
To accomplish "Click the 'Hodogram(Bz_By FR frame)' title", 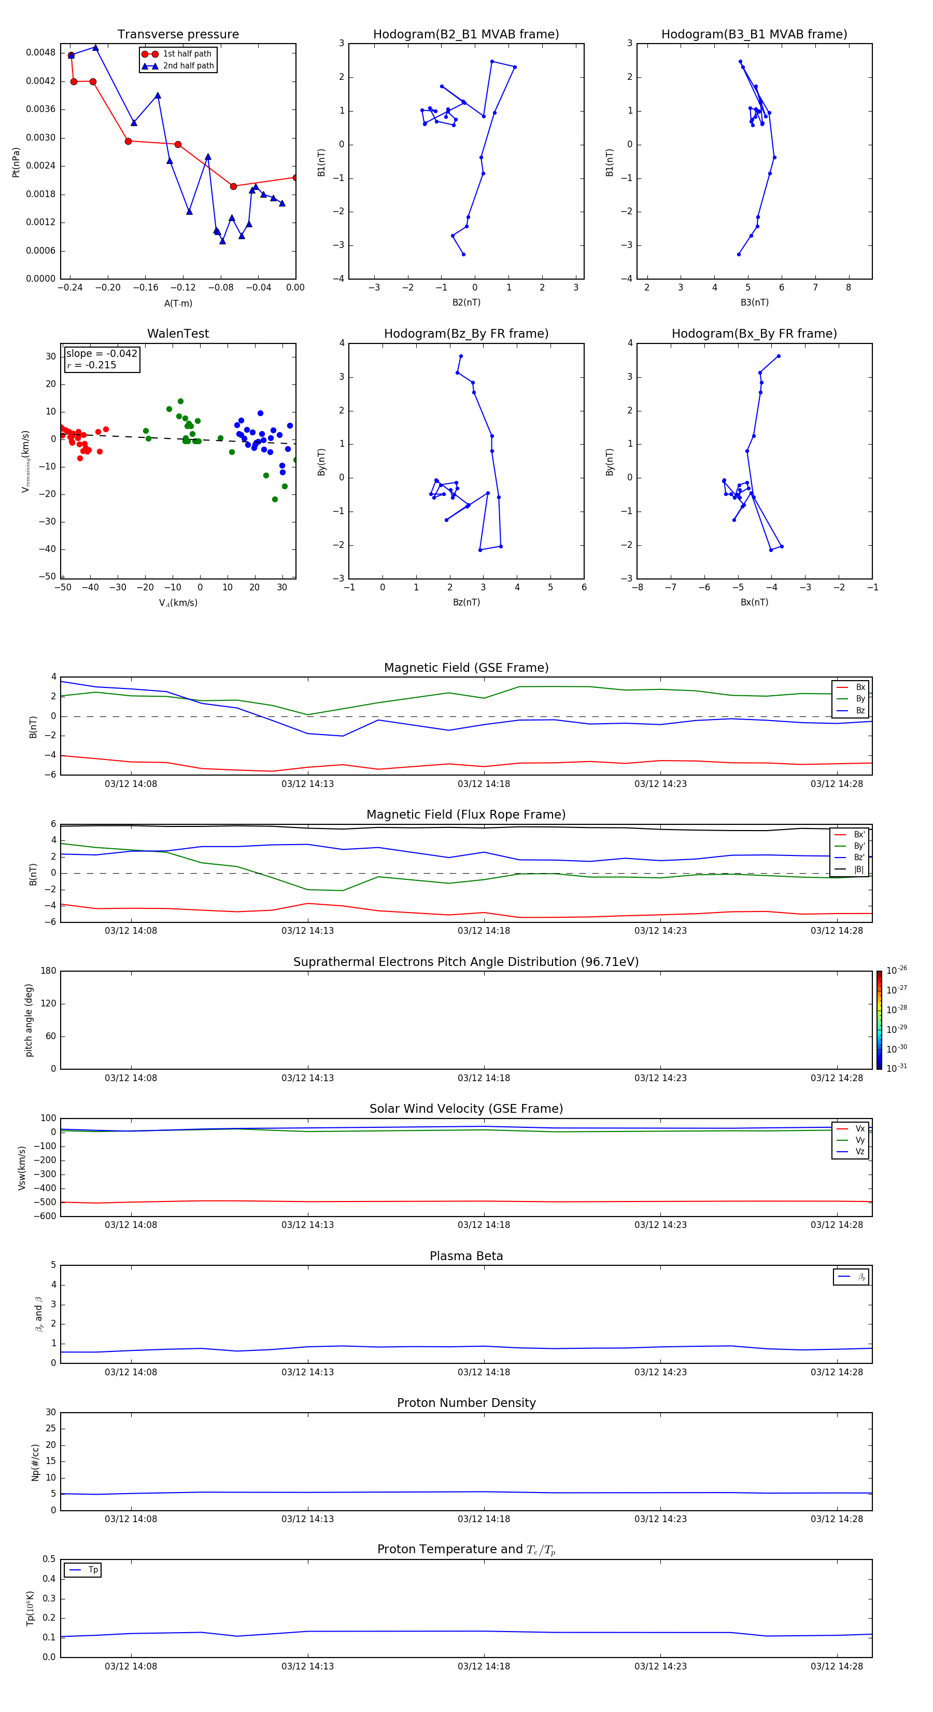I will (x=466, y=334).
